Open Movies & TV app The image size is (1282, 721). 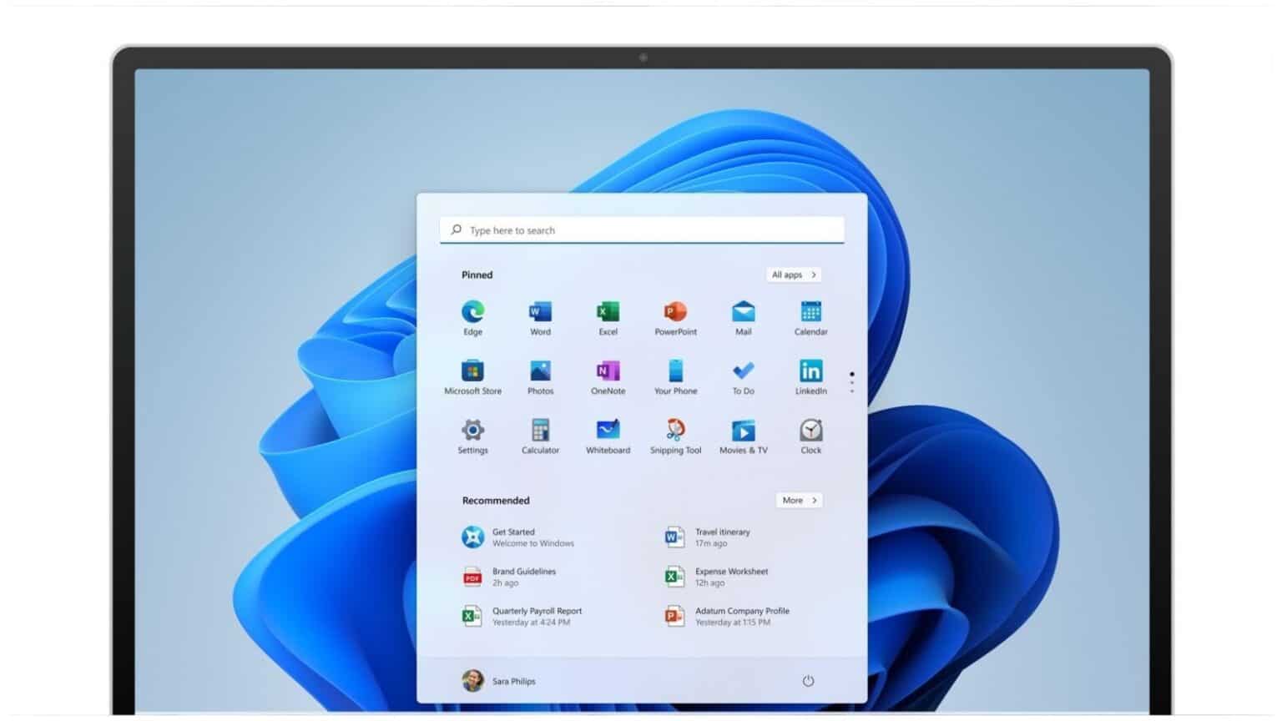click(743, 436)
